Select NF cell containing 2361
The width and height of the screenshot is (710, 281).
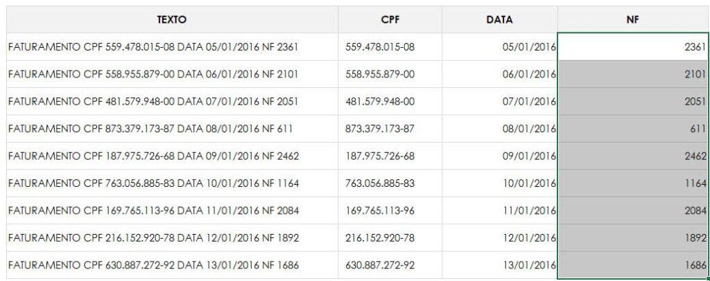point(634,47)
